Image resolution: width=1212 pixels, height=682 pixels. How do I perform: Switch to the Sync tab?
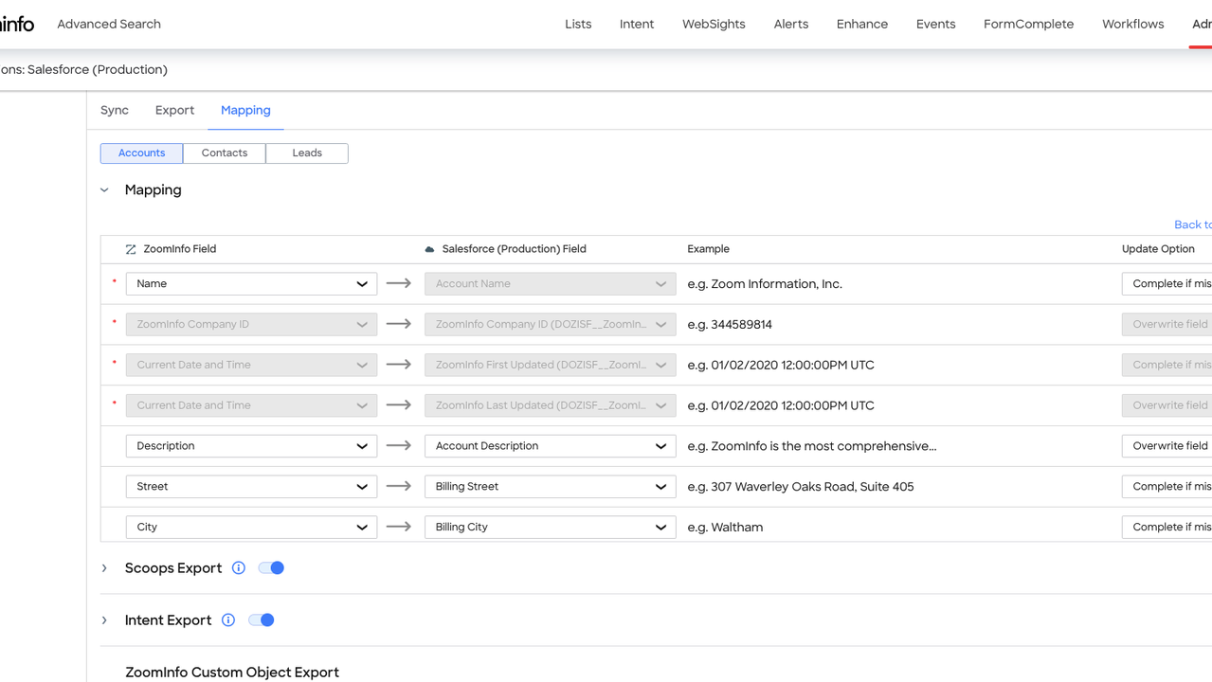pyautogui.click(x=115, y=111)
